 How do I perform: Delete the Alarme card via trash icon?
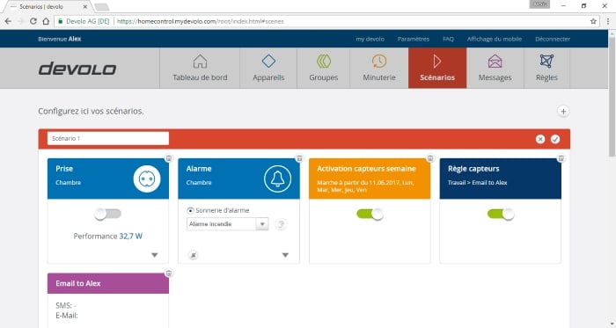click(299, 158)
